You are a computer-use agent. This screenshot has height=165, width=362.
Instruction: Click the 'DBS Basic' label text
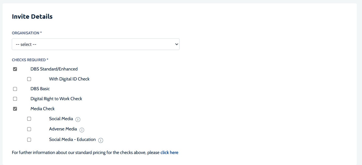pos(40,89)
